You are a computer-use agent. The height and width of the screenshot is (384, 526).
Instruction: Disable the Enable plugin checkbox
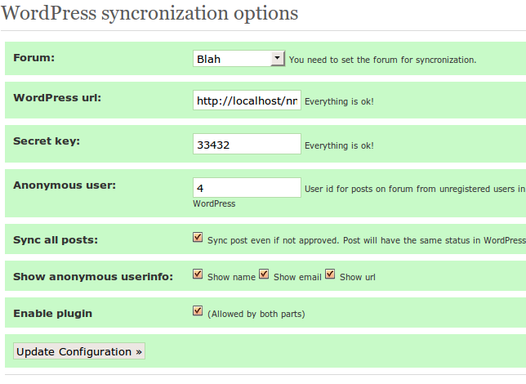pyautogui.click(x=198, y=310)
